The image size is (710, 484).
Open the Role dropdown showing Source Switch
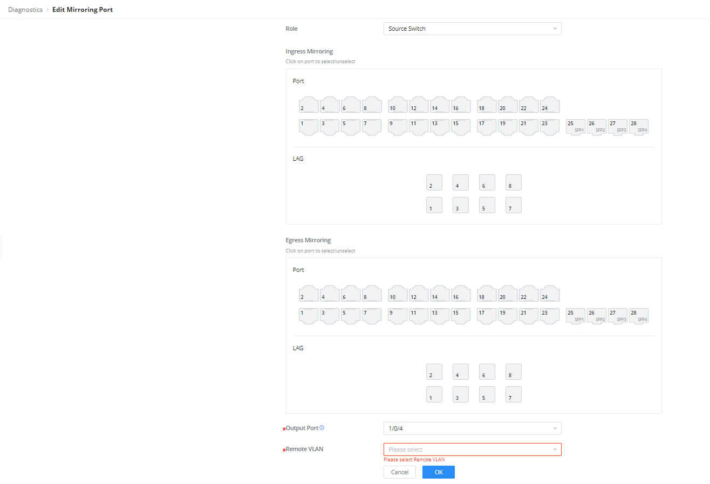pyautogui.click(x=472, y=29)
